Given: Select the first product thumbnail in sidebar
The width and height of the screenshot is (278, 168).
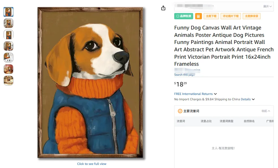Looking at the screenshot, I should 8,12.
